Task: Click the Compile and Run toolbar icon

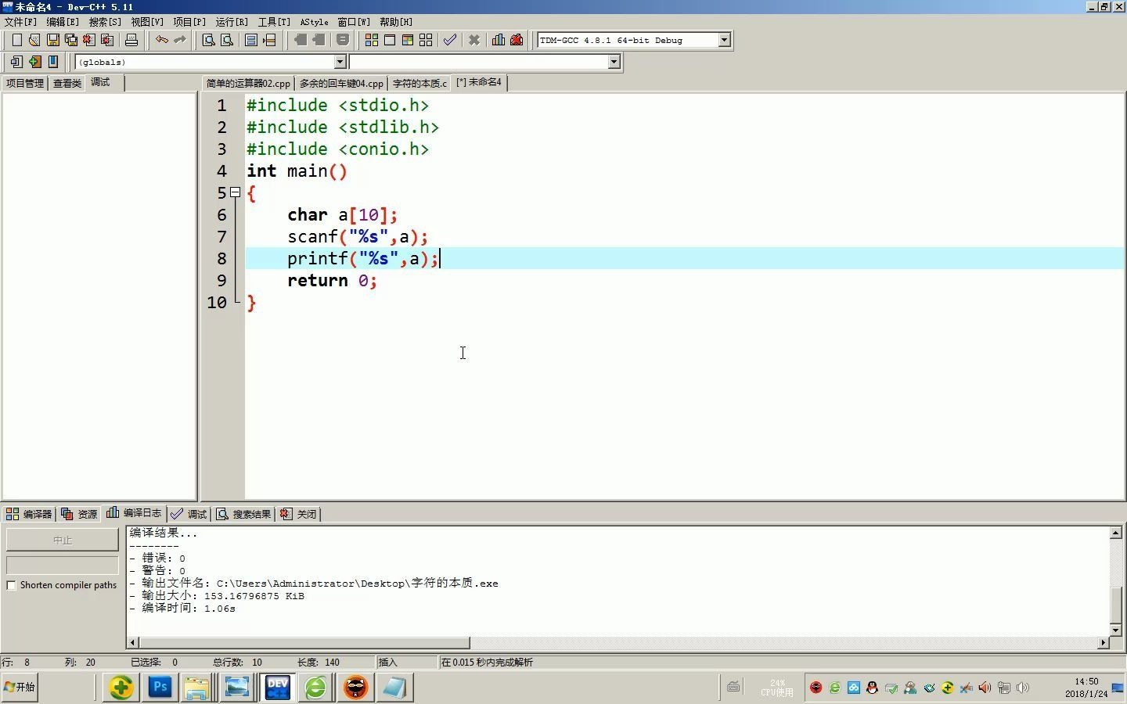Action: pos(408,40)
